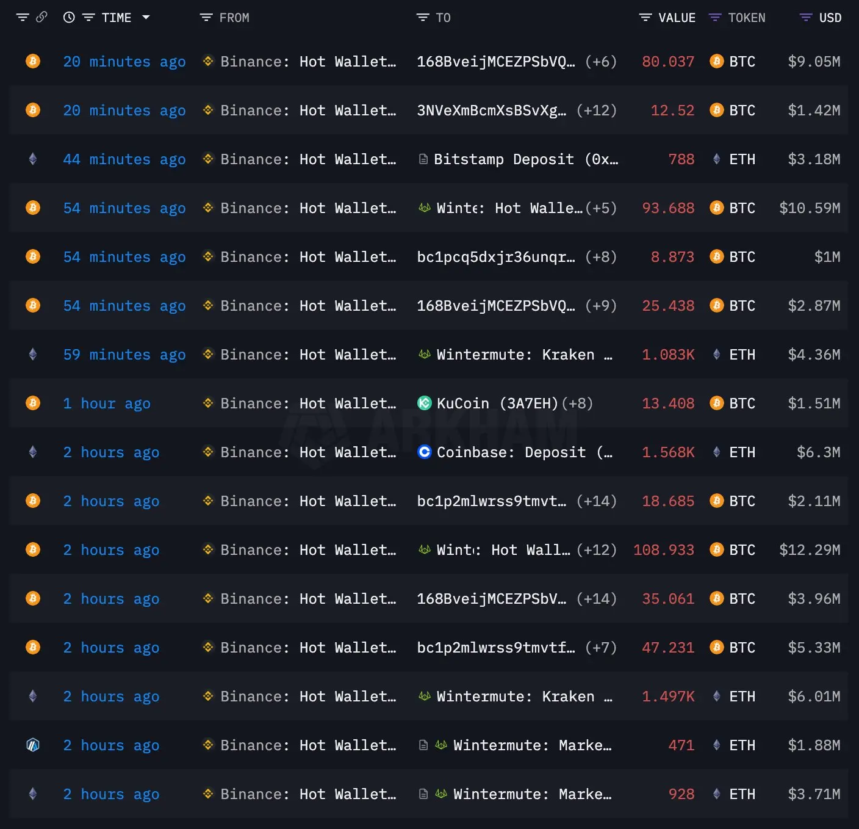Click the KuCoin logo icon
The image size is (859, 829).
(x=425, y=403)
